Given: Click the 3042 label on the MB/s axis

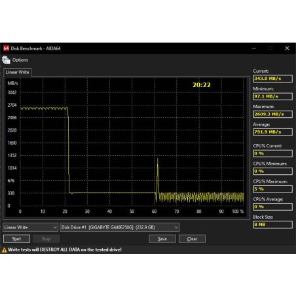Looking at the screenshot, I should tap(12, 92).
